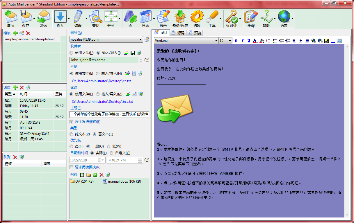Click the 帮助 (Help) question mark icon

[x=266, y=17]
